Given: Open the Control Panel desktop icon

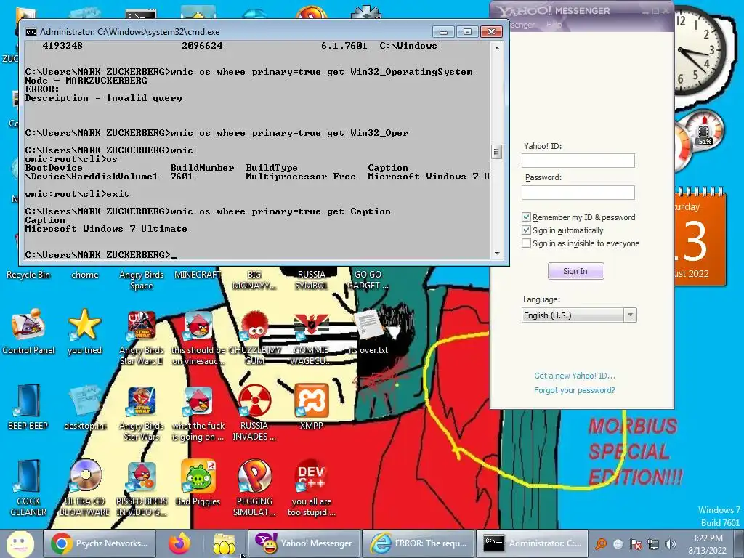Looking at the screenshot, I should 28,330.
